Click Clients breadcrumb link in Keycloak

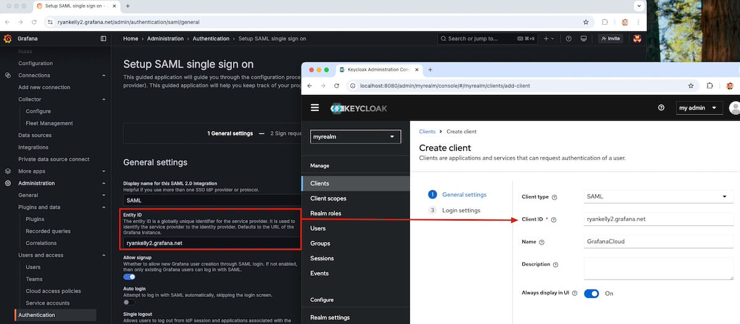point(427,131)
